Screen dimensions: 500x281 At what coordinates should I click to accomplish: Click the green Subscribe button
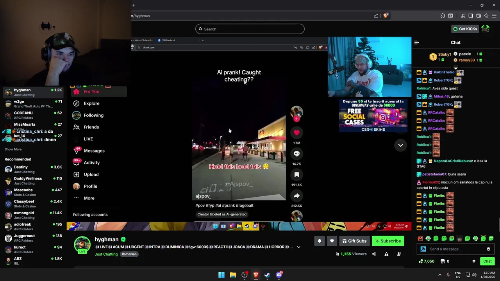(388, 241)
